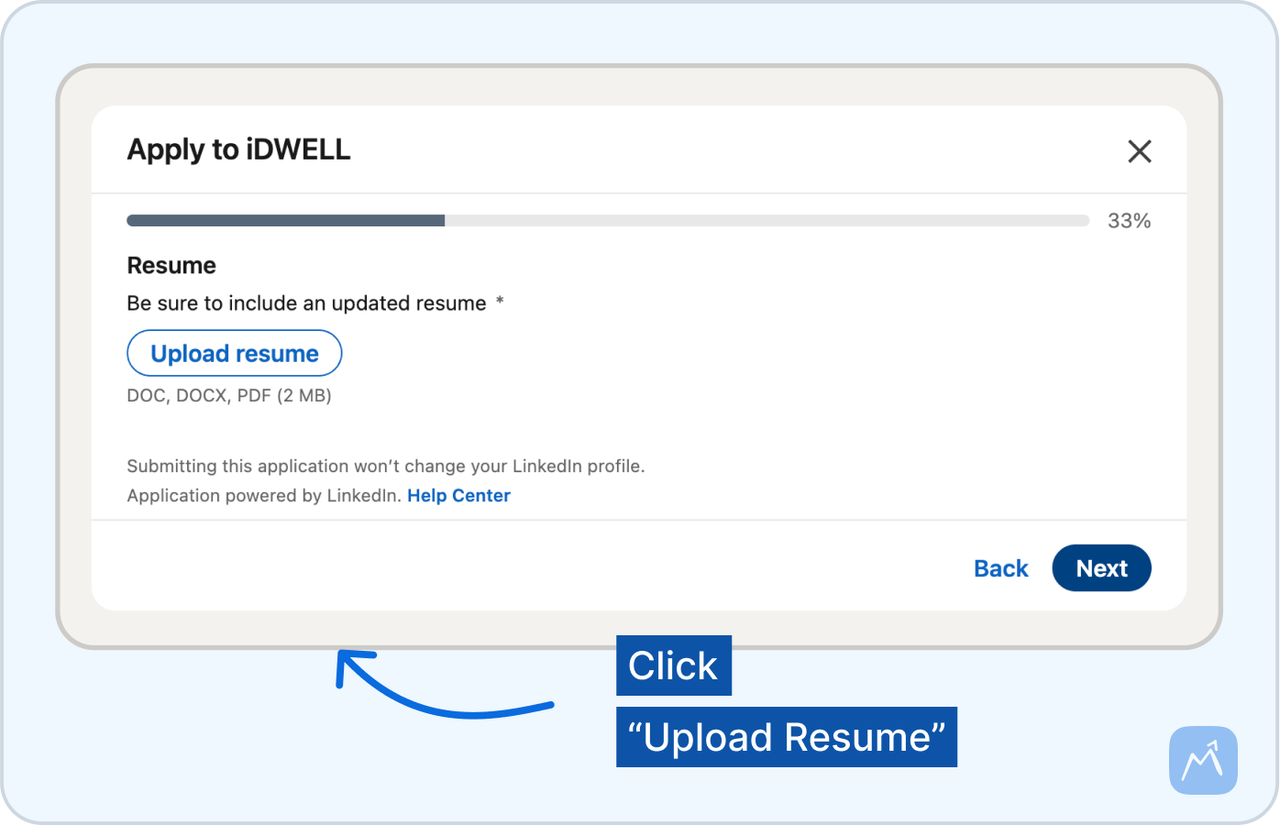Click the Upload resume button
Screen dimensions: 1280x825
(235, 353)
